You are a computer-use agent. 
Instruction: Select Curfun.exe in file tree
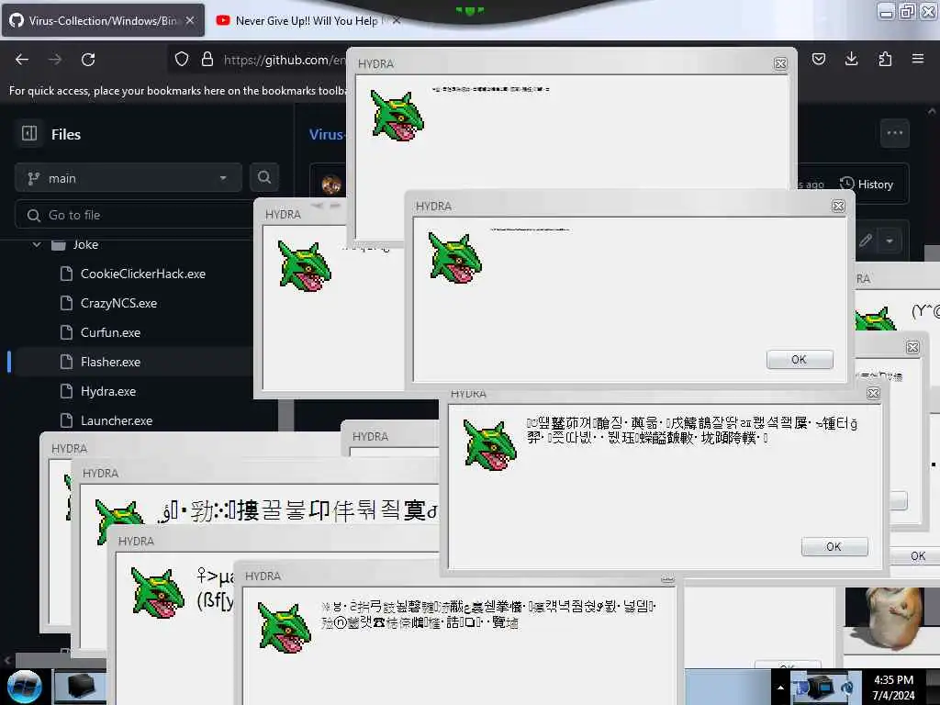[110, 332]
